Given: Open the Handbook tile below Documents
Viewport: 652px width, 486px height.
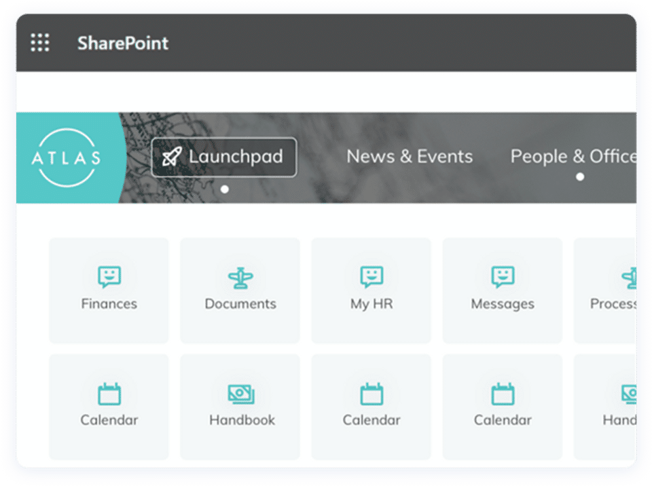Looking at the screenshot, I should 240,407.
